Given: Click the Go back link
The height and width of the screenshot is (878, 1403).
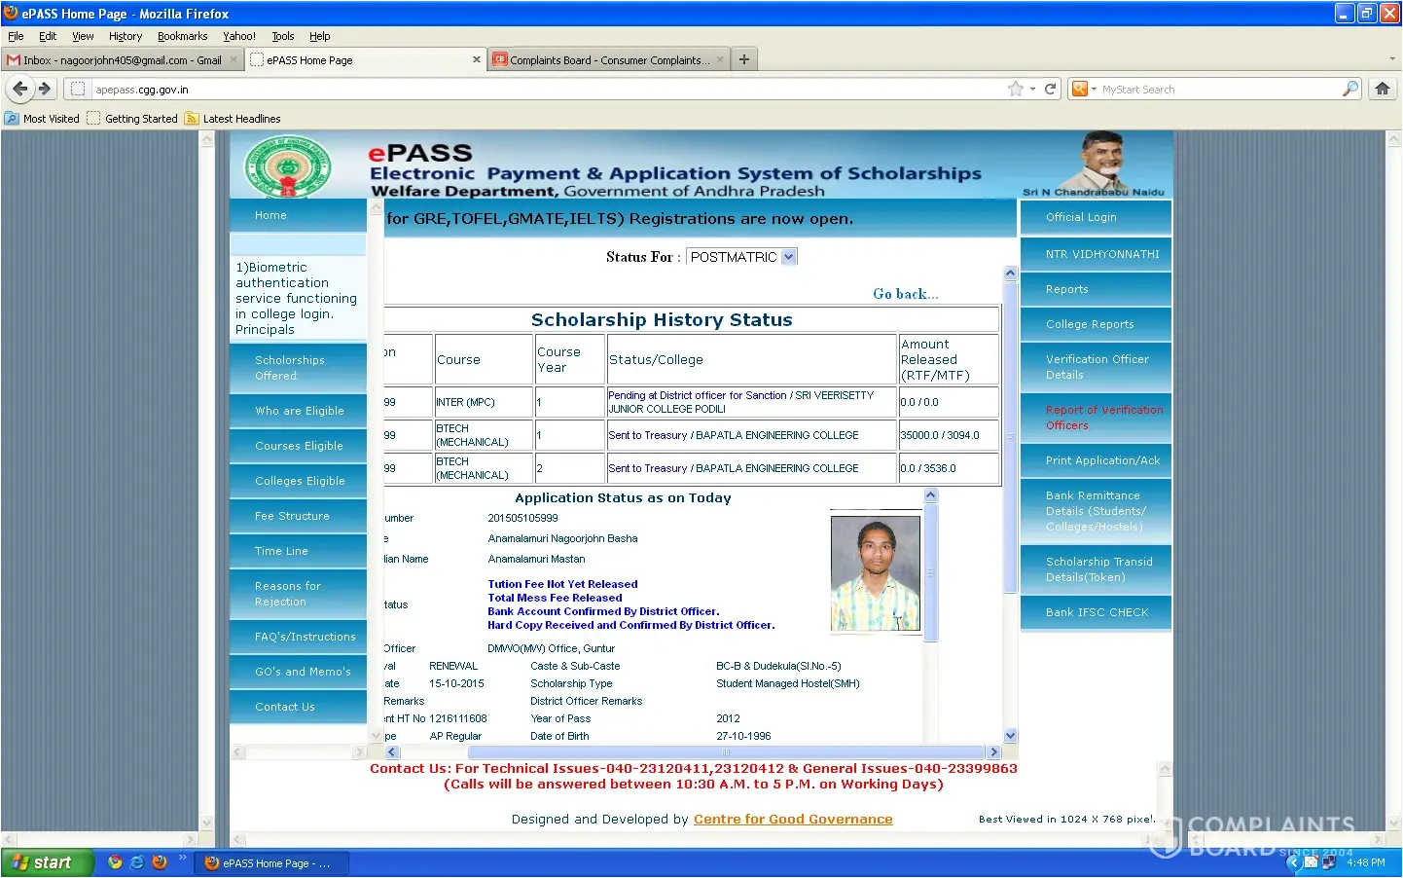Looking at the screenshot, I should click(905, 294).
